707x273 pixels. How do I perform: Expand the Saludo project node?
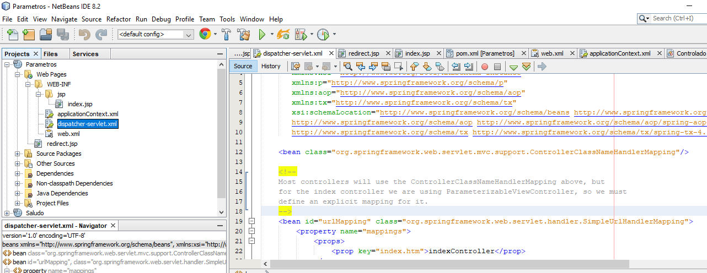7,213
